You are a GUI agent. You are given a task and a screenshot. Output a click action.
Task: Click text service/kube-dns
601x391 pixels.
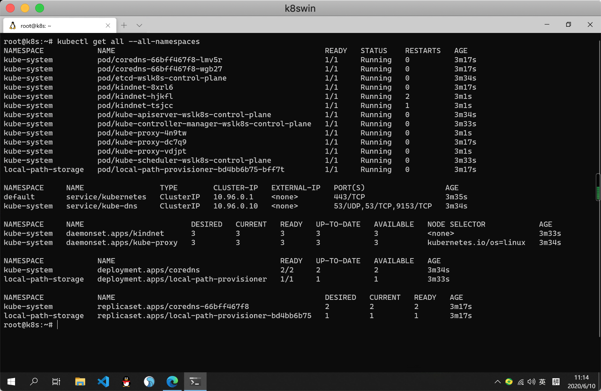[x=102, y=206]
